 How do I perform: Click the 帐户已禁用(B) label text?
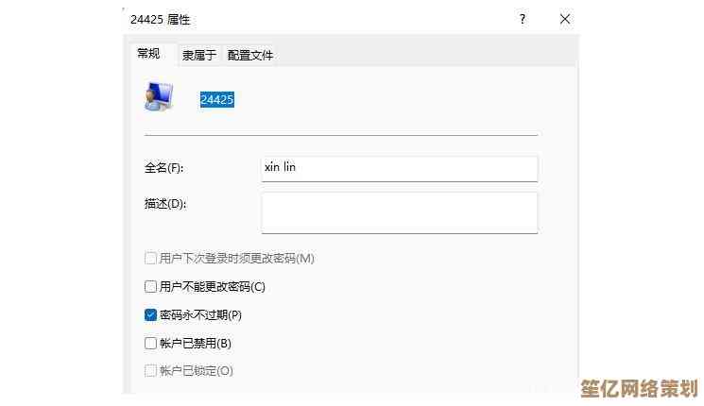195,343
